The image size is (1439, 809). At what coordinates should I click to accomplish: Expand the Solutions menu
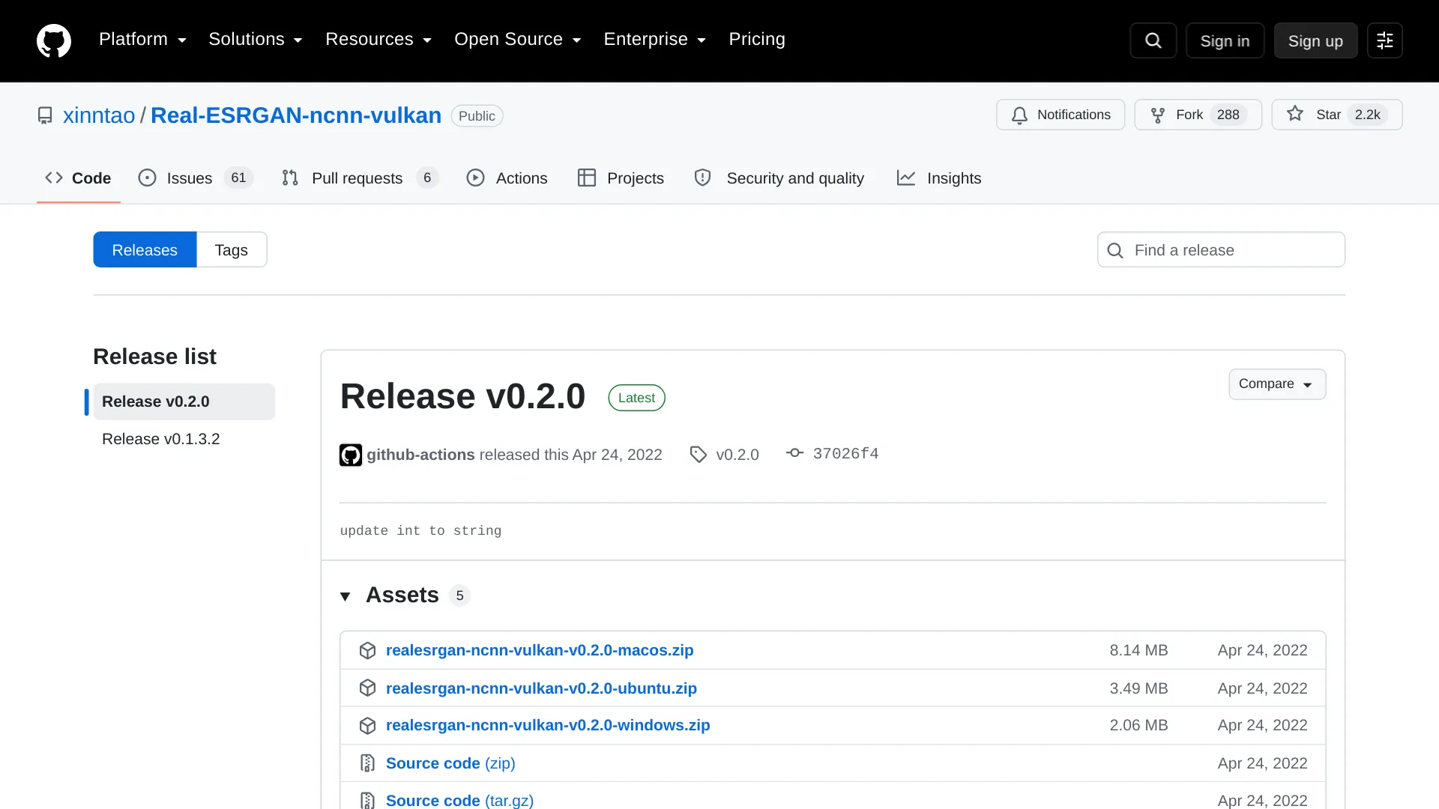point(256,40)
